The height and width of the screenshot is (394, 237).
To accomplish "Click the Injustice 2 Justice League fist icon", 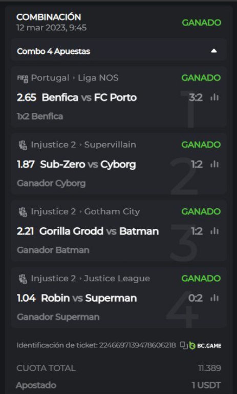I will point(23,279).
